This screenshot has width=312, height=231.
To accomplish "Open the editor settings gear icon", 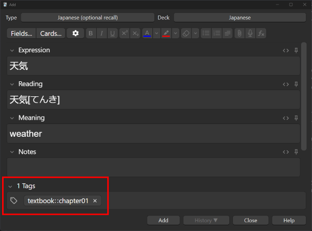I will pos(75,33).
